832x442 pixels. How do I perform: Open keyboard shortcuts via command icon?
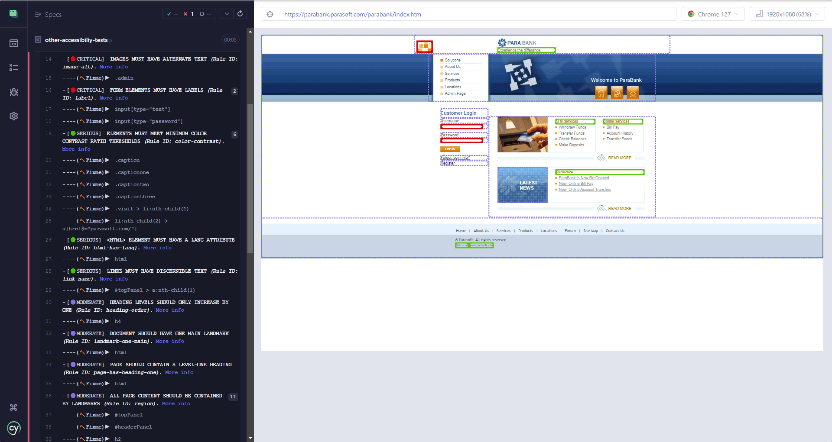point(13,407)
